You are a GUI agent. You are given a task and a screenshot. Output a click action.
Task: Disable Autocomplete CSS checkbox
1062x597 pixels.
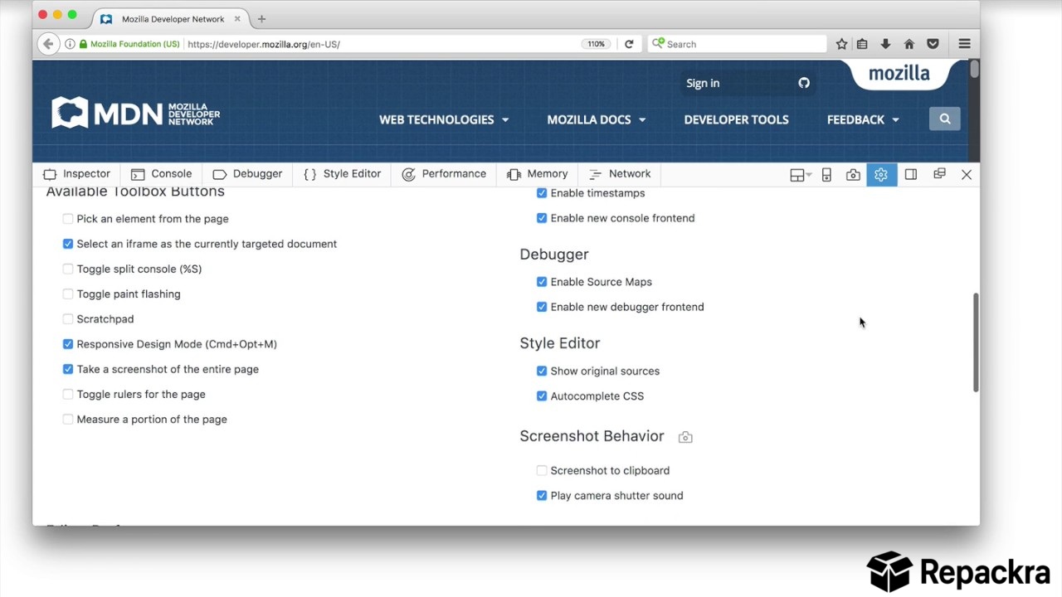click(542, 396)
